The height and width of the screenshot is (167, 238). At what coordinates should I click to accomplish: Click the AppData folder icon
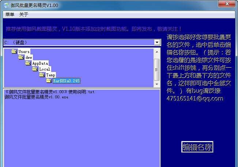(28, 63)
